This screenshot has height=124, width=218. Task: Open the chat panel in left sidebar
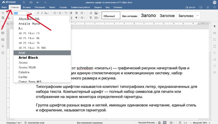click(x=3, y=40)
